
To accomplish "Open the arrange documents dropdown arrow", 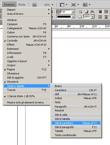I will pyautogui.click(x=90, y=5).
